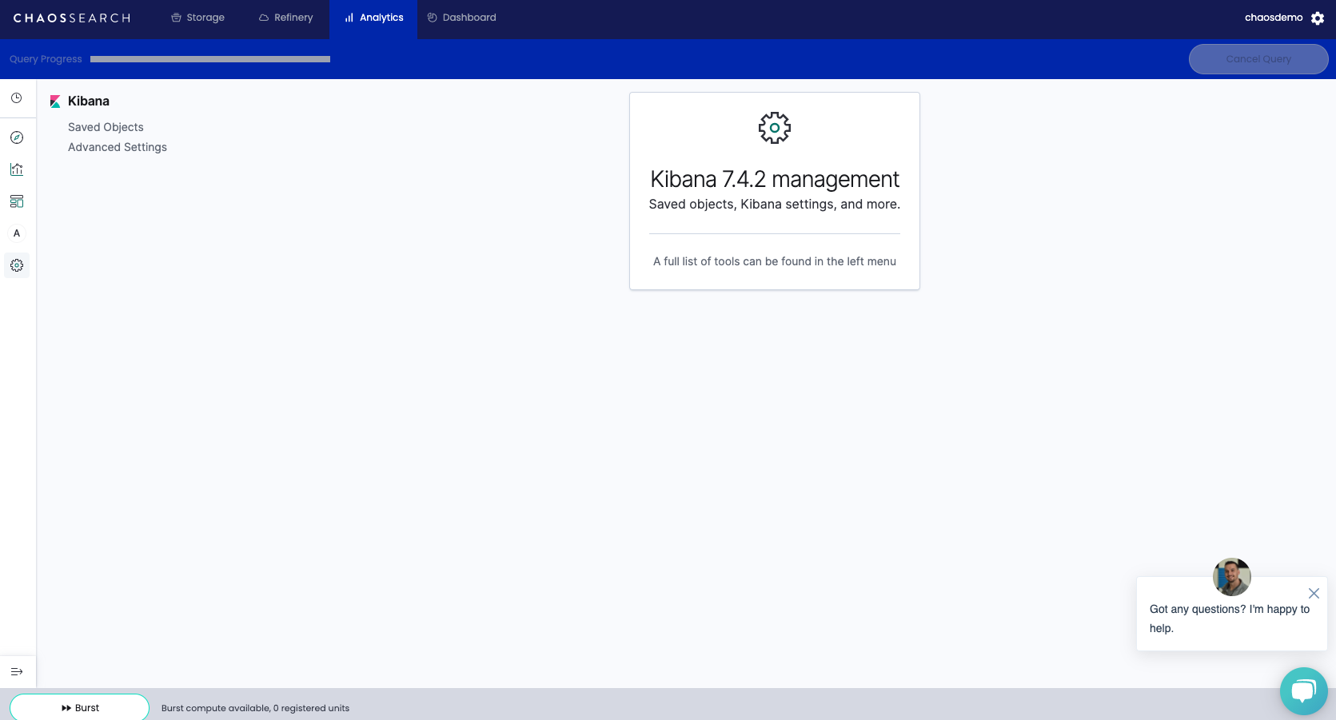Expand the side navigation menu
This screenshot has height=720, width=1336.
point(17,672)
